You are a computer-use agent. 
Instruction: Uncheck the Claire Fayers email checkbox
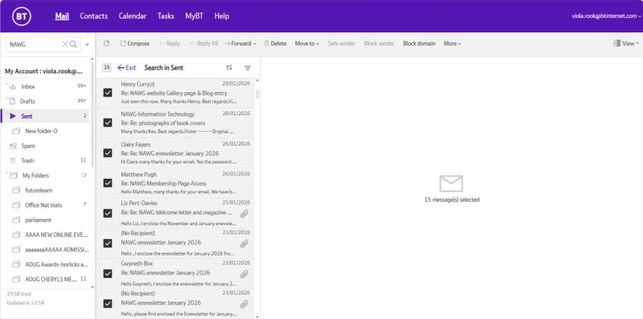(x=107, y=153)
